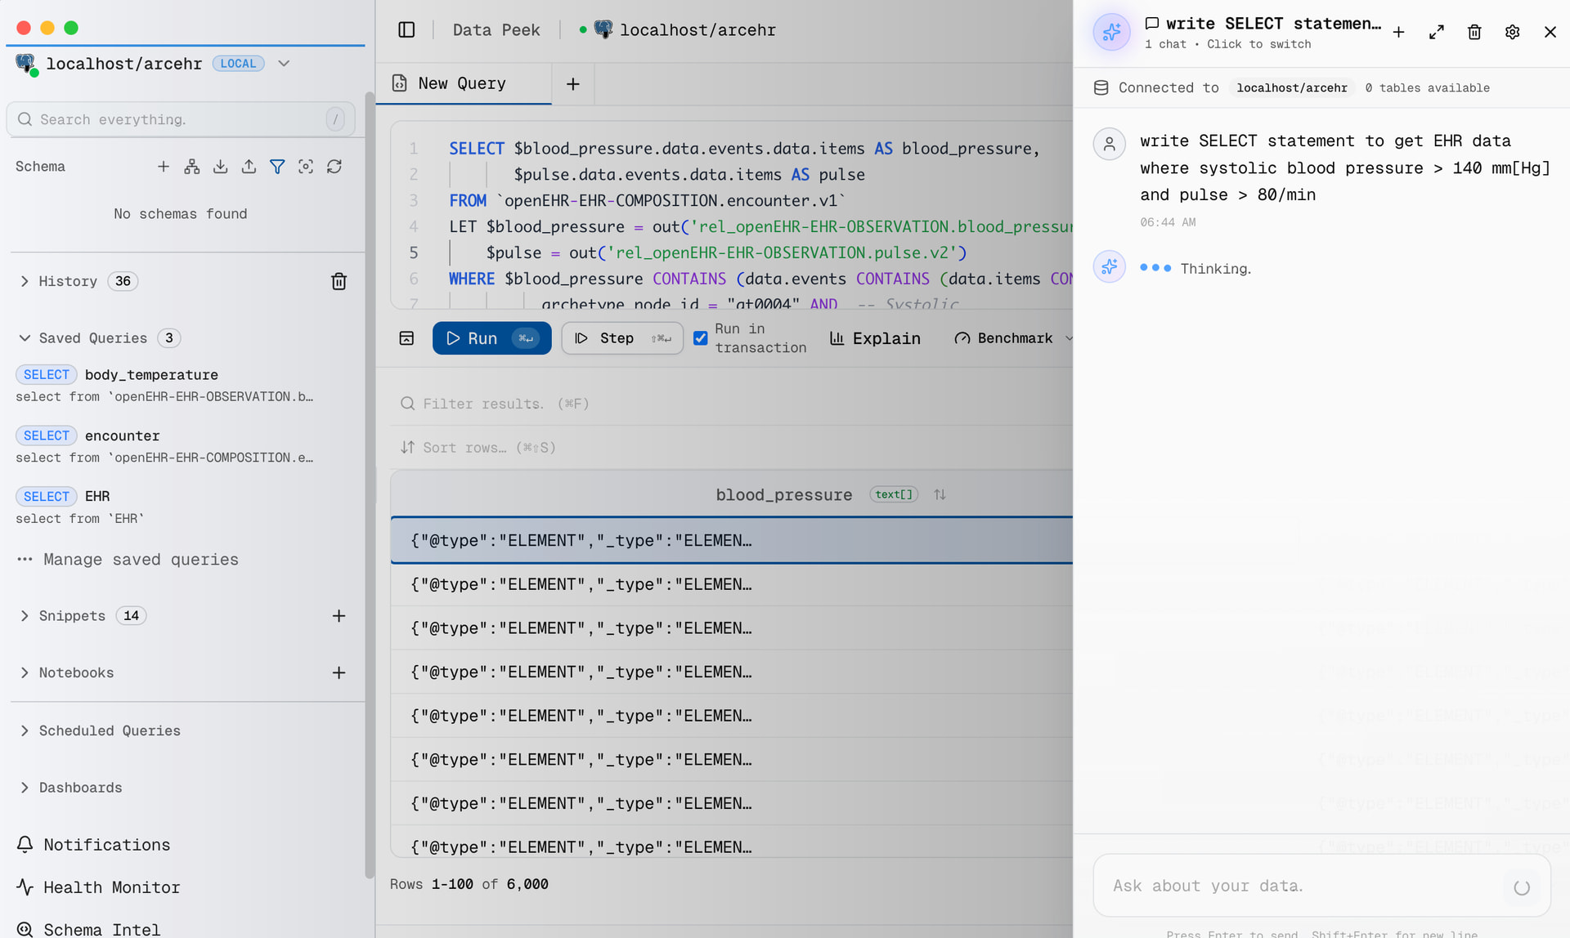Click macOS green fullscreen button
Screen dimensions: 1570x938
[x=71, y=28]
